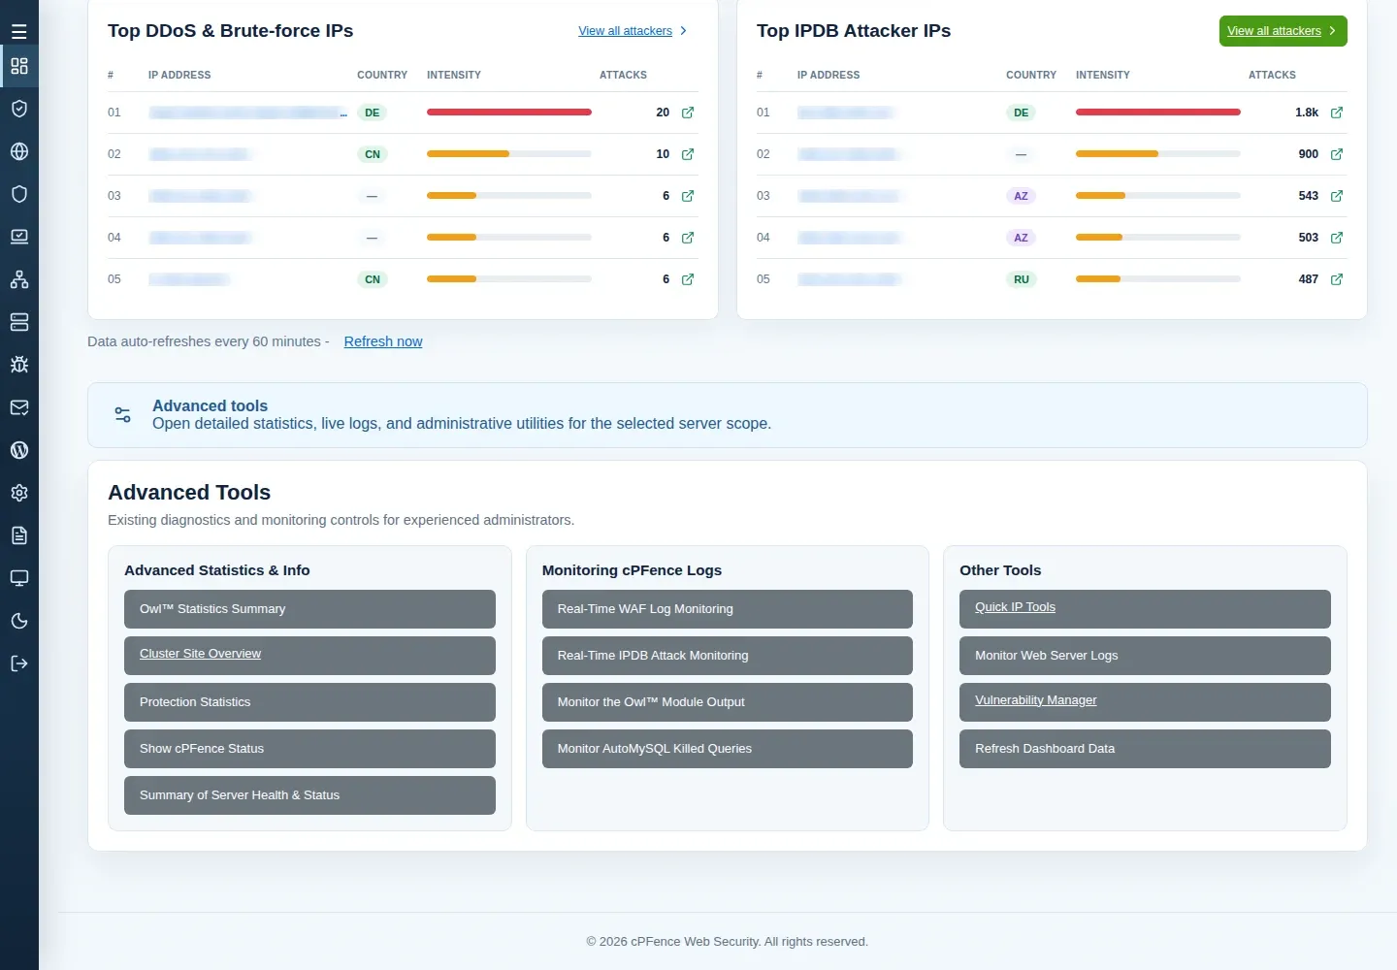This screenshot has width=1397, height=970.
Task: Open the hamburger menu in the sidebar
Action: (x=18, y=31)
